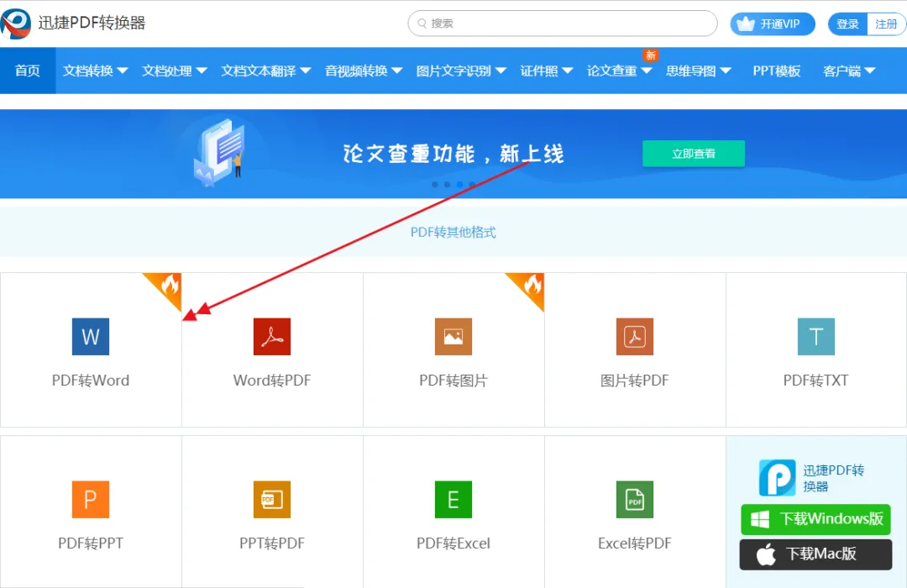Click the 新 badge above 论文查重
The image size is (907, 588).
point(651,55)
